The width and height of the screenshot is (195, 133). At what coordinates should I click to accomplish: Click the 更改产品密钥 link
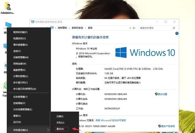pyautogui.click(x=168, y=126)
